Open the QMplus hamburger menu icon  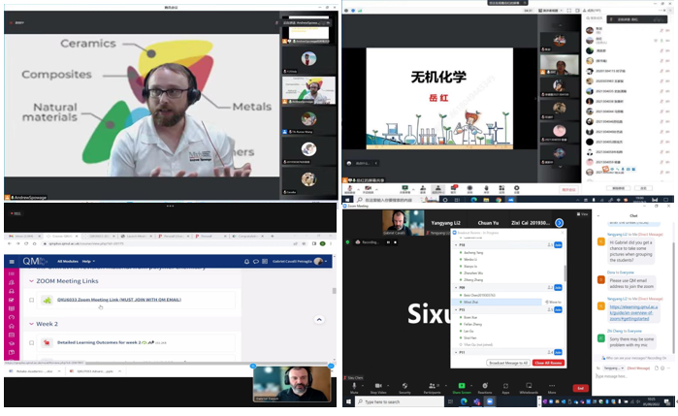click(x=11, y=261)
